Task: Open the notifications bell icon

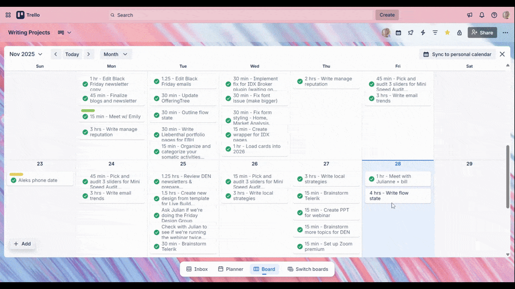Action: (482, 15)
